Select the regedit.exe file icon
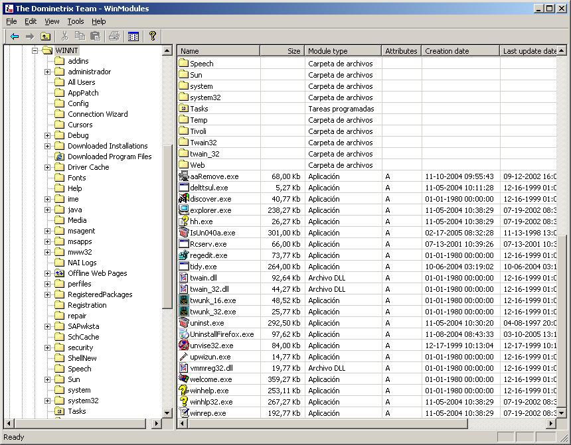571x445 pixels. 183,255
